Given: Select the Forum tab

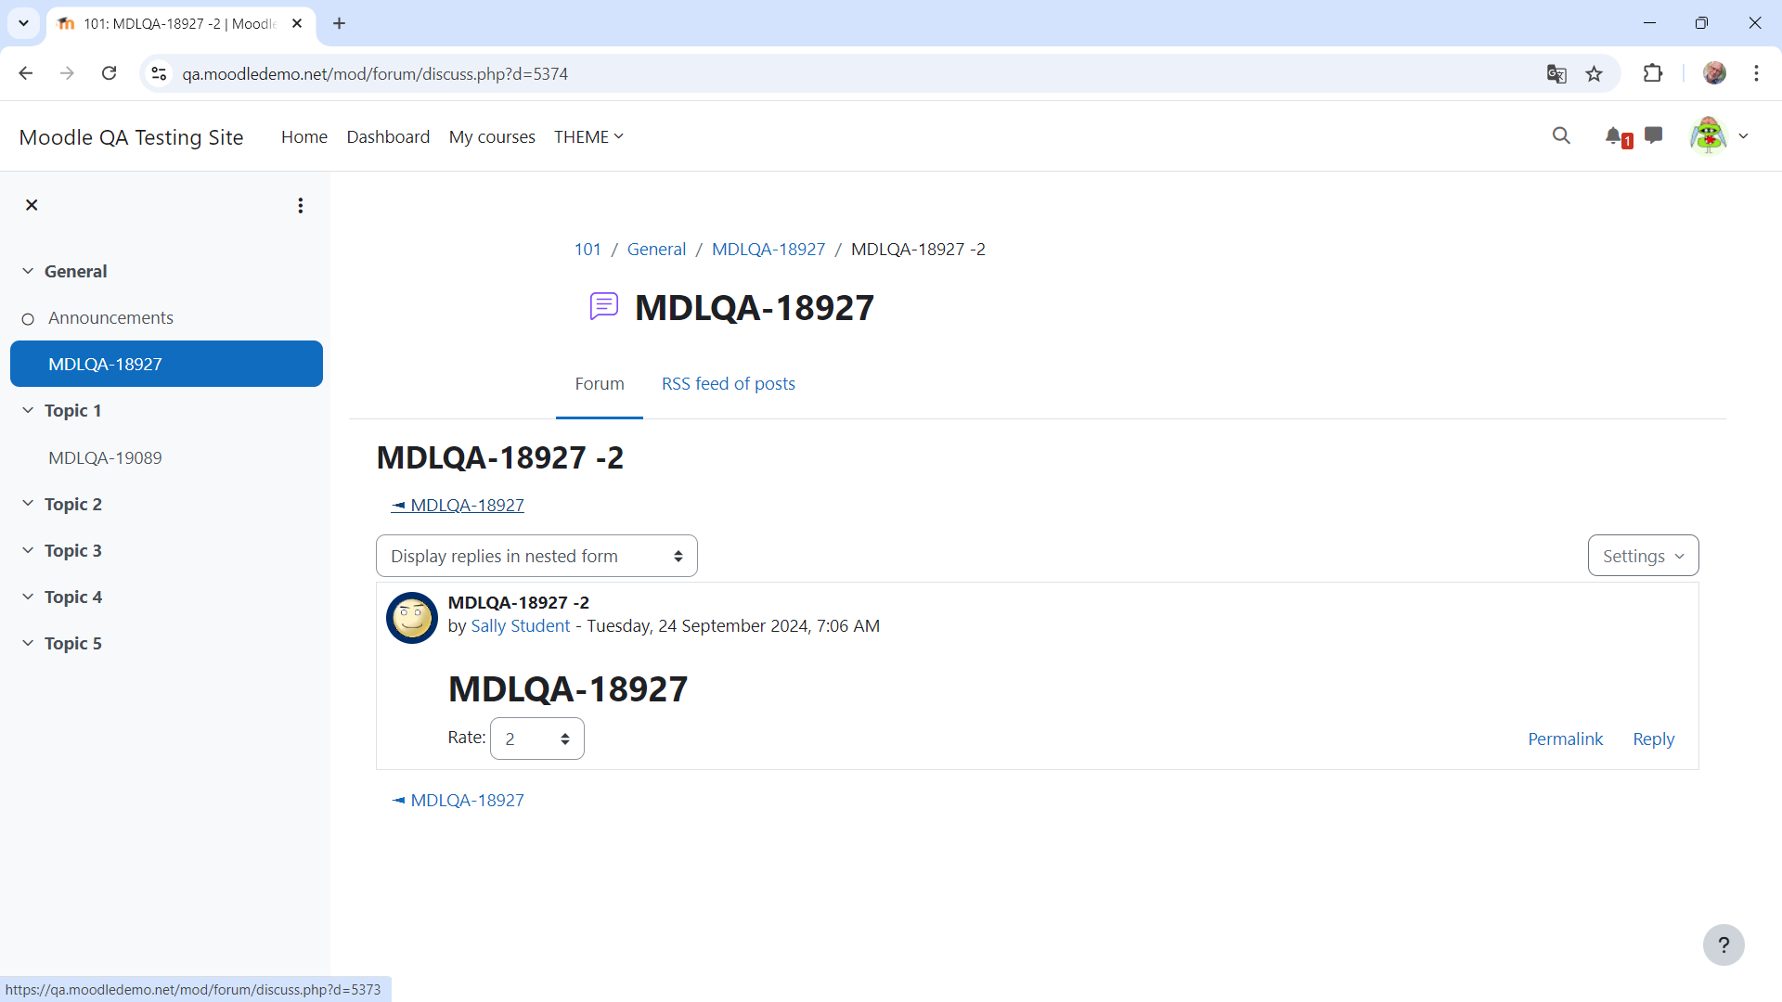Looking at the screenshot, I should coord(600,384).
